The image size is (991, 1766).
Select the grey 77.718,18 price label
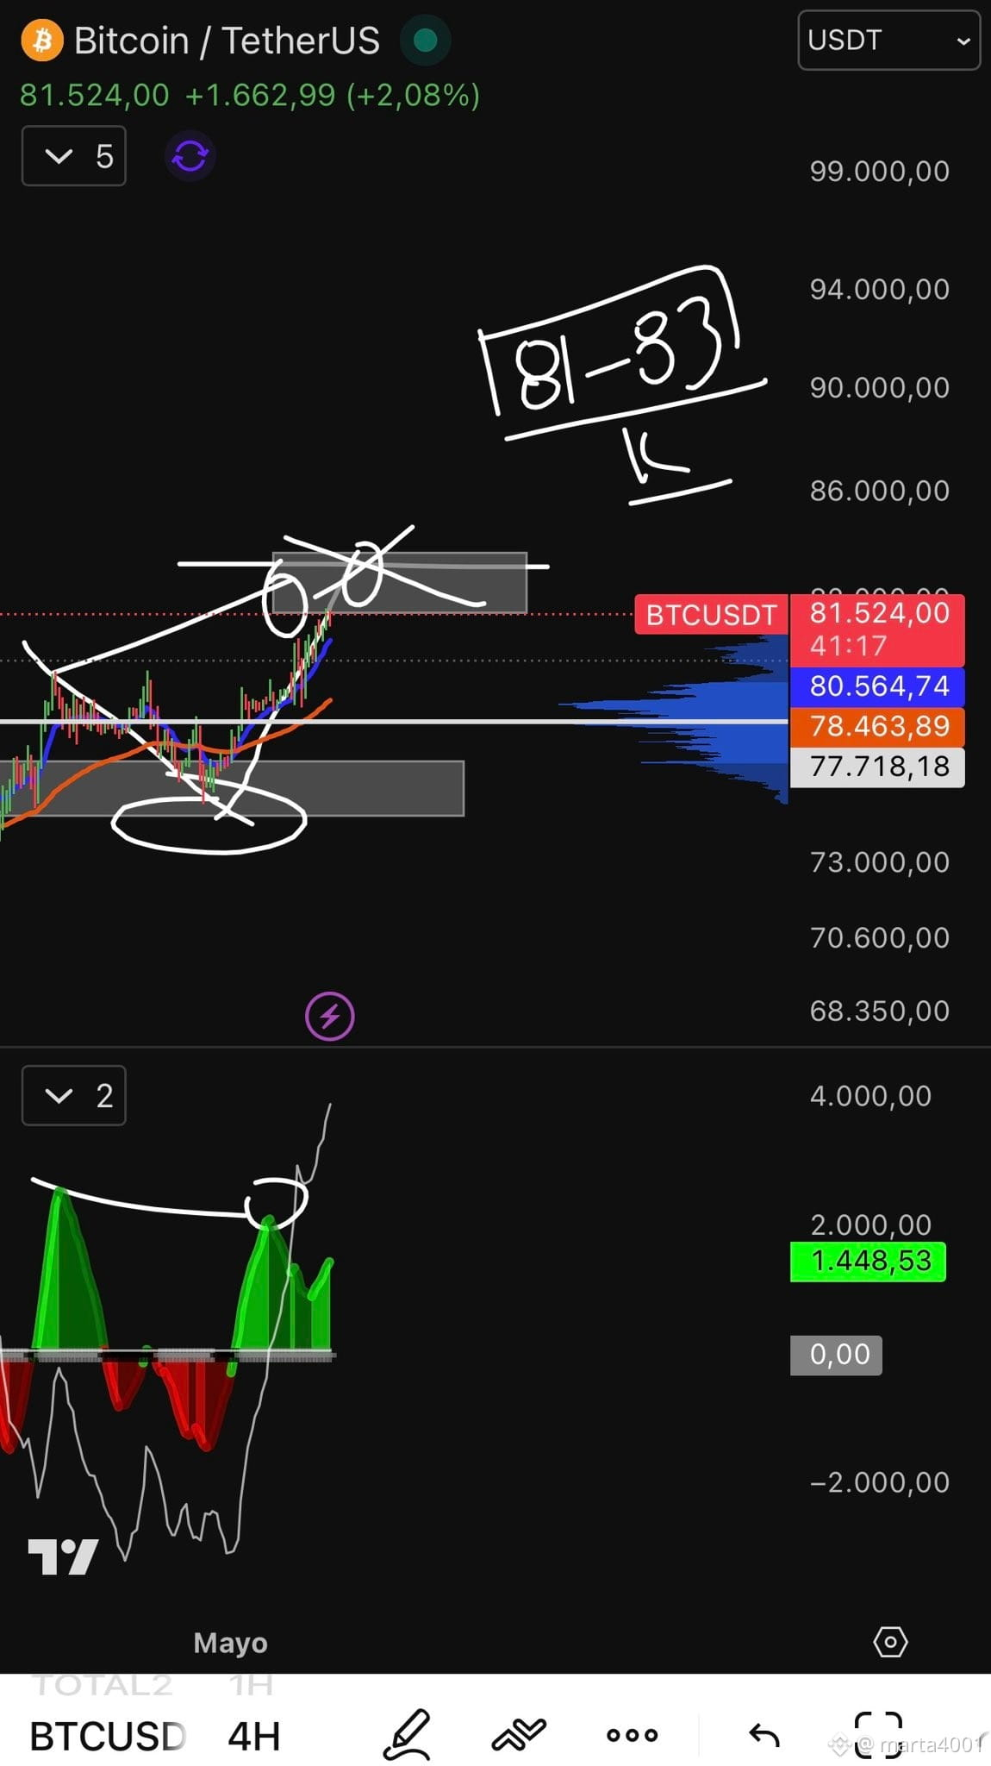click(x=877, y=767)
